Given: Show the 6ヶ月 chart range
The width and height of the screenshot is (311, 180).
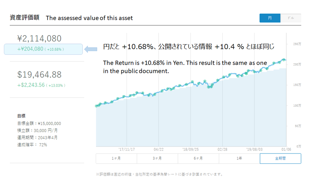Looking at the screenshot, I should (198, 159).
